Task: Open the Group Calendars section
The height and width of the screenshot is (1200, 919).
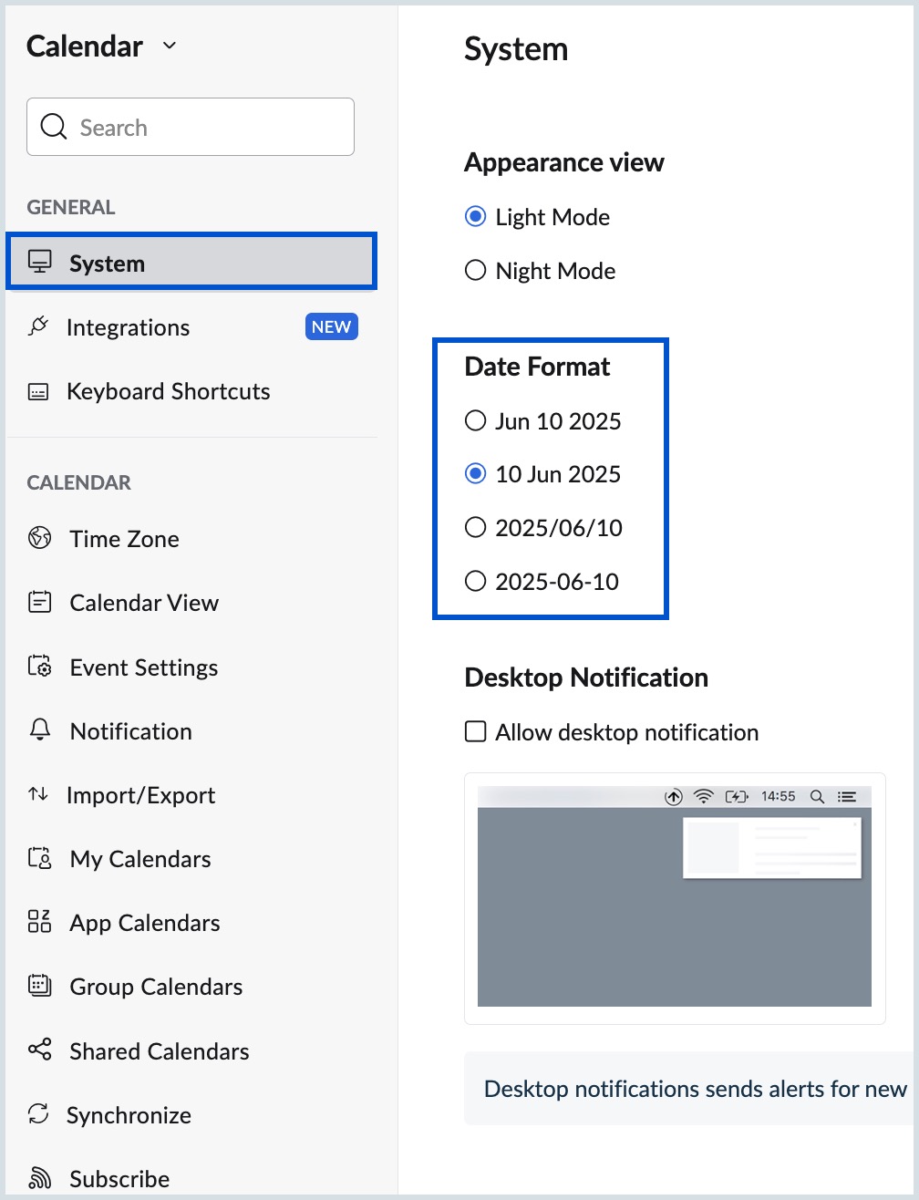Action: (x=156, y=987)
